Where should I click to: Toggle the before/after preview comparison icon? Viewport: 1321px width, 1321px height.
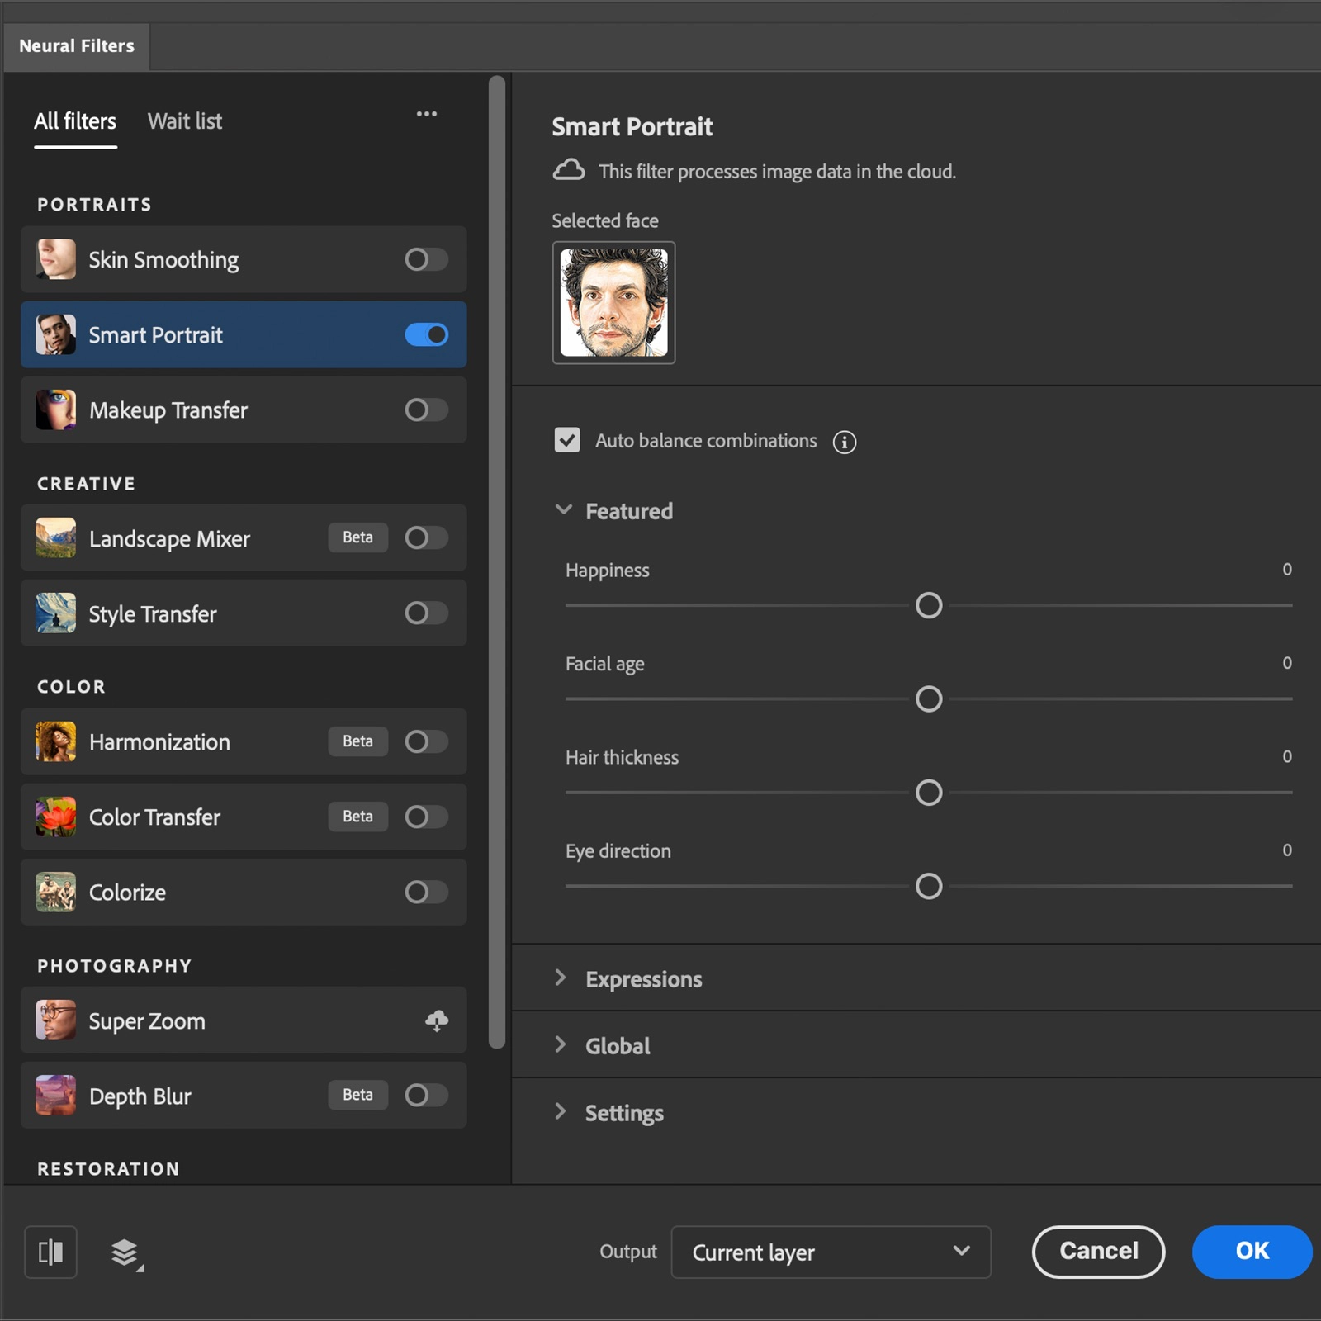coord(50,1252)
